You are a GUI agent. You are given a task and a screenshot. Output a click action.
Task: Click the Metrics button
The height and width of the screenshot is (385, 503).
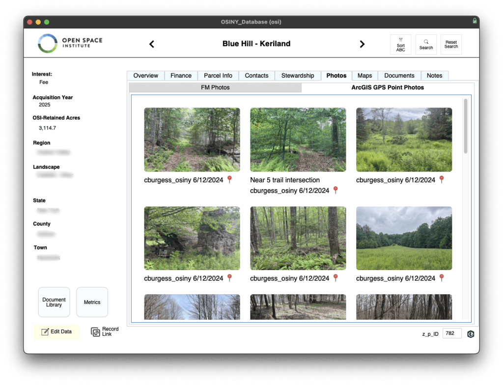point(92,302)
